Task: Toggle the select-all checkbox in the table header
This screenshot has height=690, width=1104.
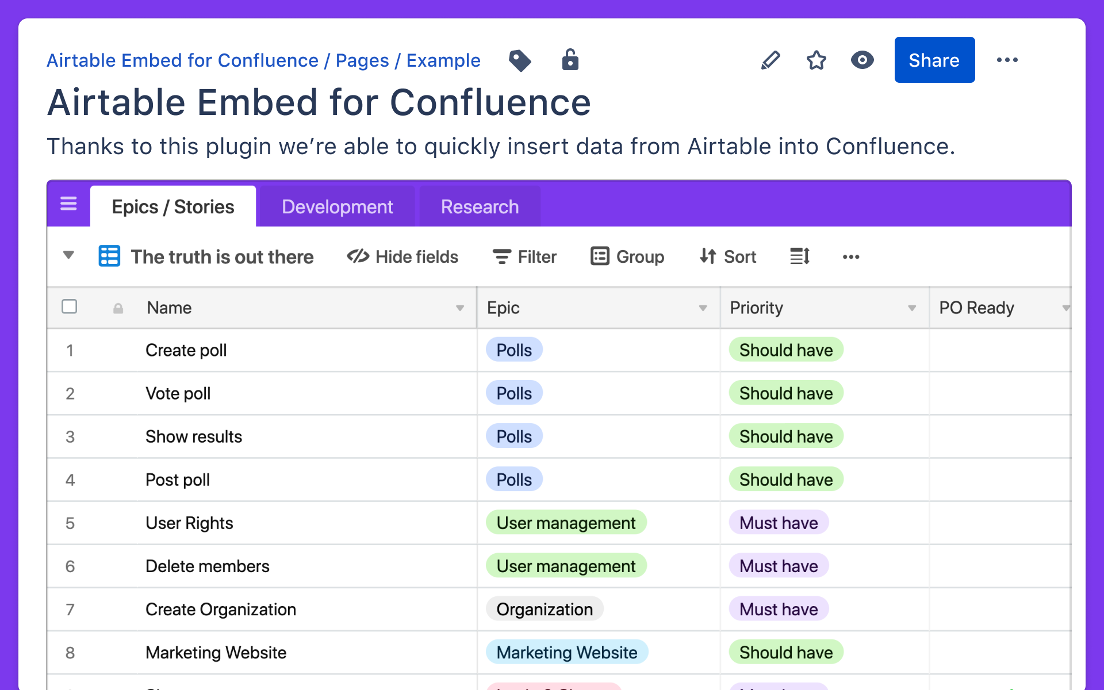Action: (69, 307)
